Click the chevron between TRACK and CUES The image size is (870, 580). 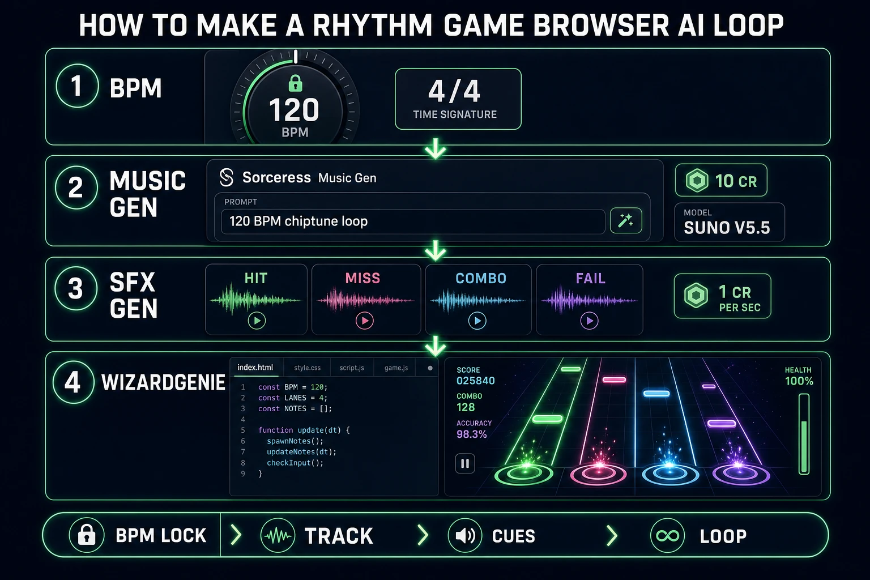(423, 535)
